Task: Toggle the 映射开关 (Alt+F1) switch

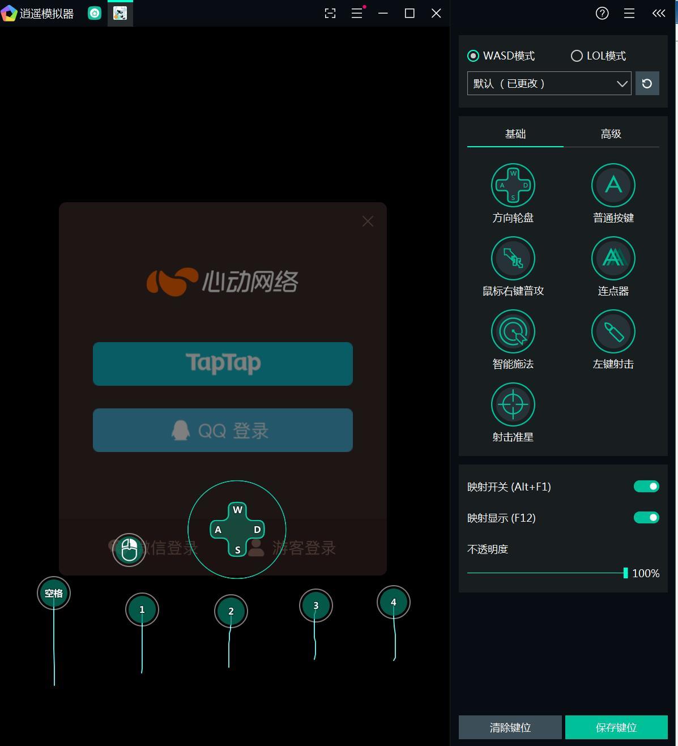Action: pos(646,487)
